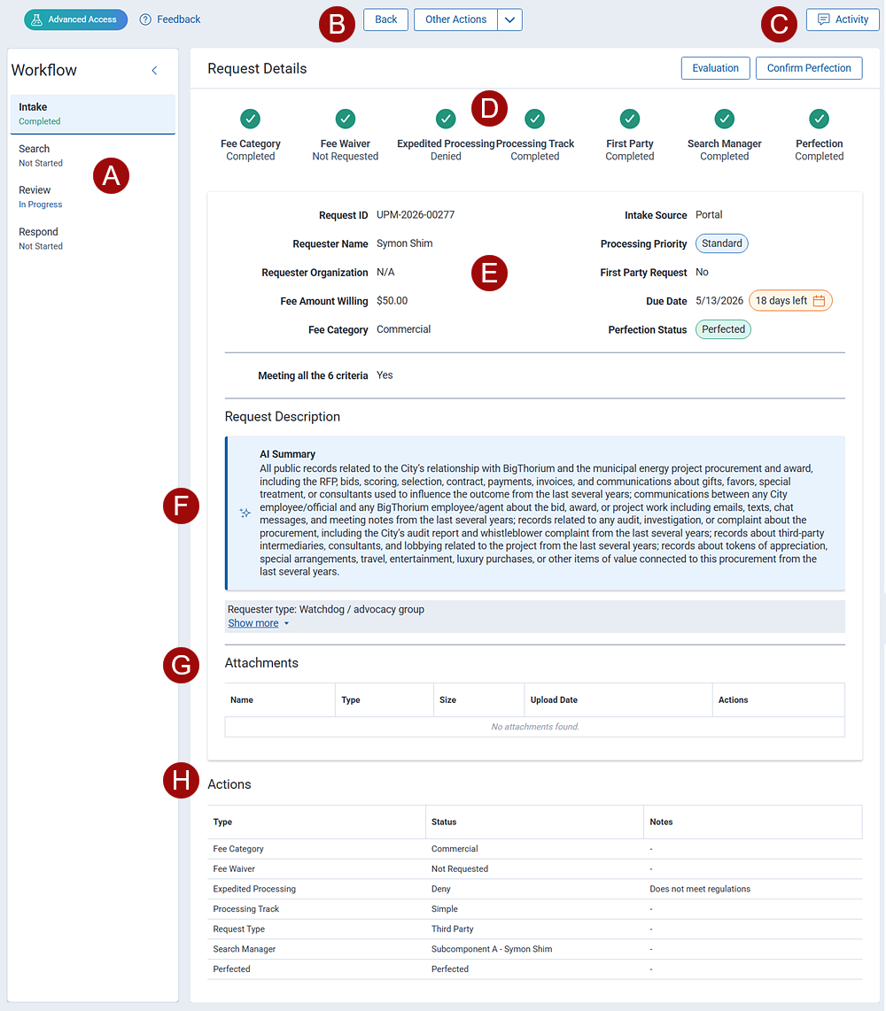Click the Expedited Processing checkmark icon

pyautogui.click(x=446, y=119)
